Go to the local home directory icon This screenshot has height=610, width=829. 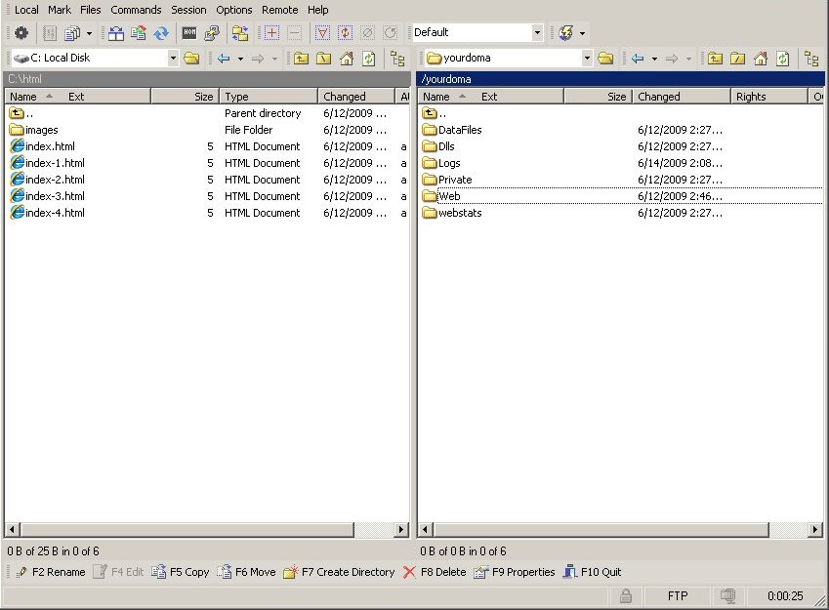(347, 59)
